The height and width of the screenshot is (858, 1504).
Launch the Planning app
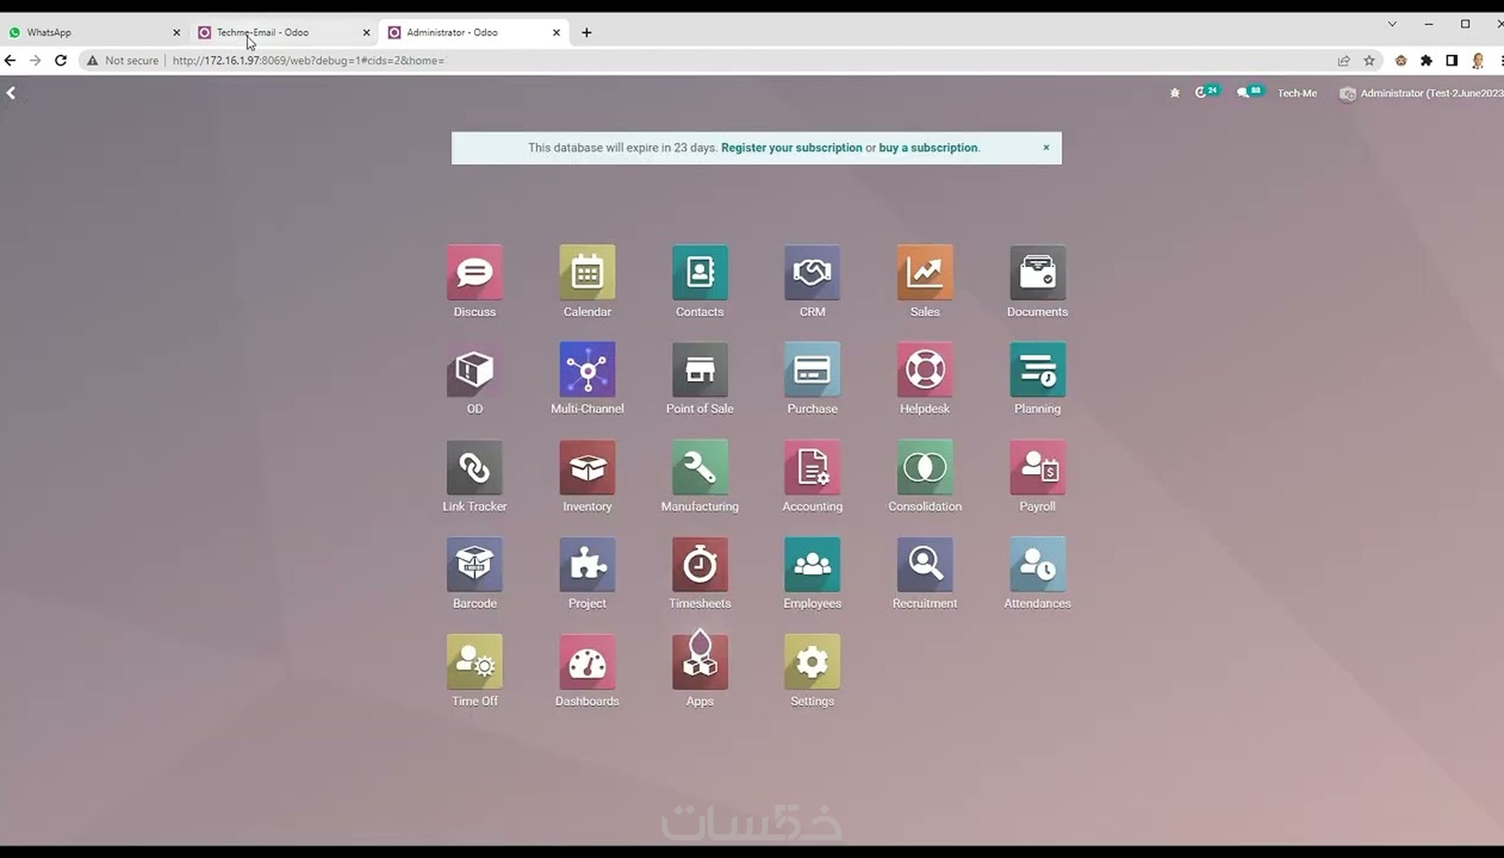pos(1037,370)
